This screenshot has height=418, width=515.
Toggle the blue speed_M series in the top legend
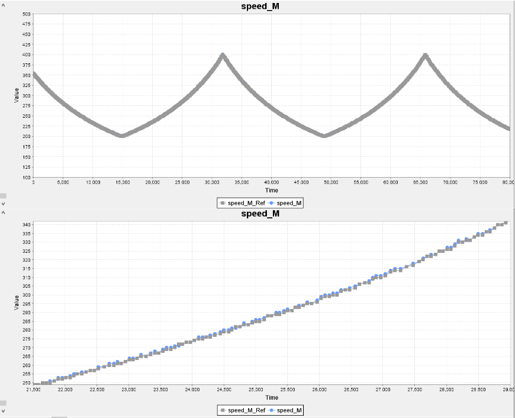tap(285, 203)
